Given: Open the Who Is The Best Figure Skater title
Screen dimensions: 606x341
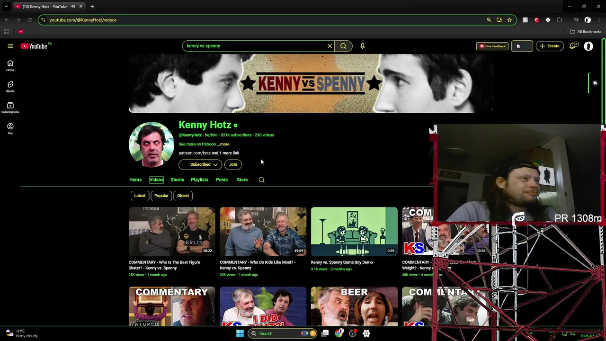Looking at the screenshot, I should pyautogui.click(x=164, y=265).
